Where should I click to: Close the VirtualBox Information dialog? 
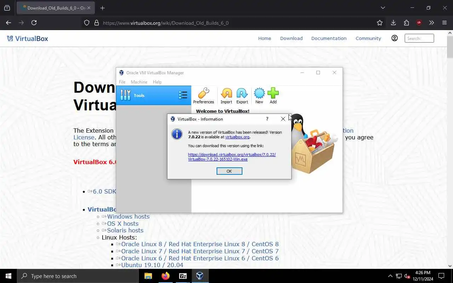[x=283, y=119]
